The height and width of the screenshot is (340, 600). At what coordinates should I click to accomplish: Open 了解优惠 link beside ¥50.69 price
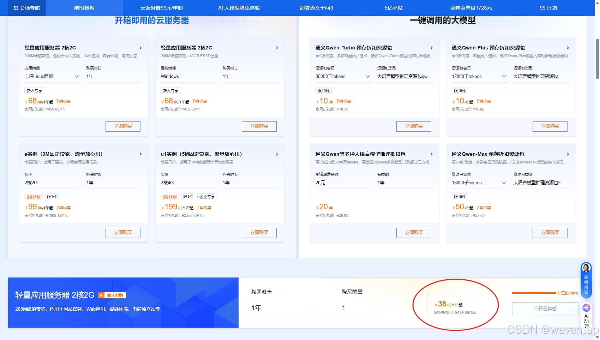click(x=483, y=208)
